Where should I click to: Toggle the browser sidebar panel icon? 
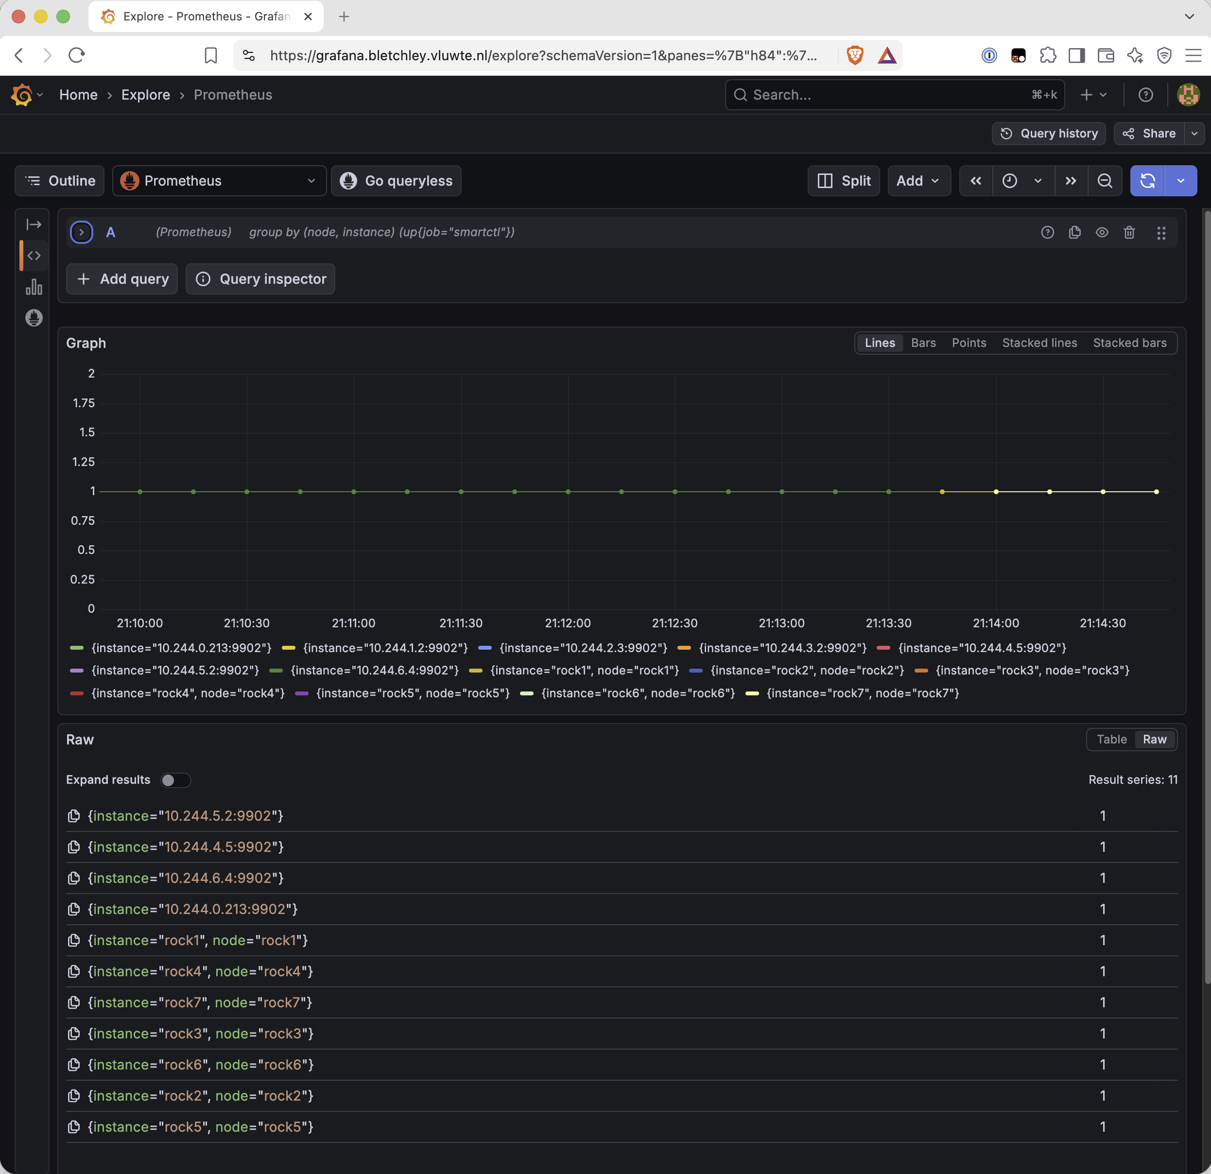(1076, 55)
